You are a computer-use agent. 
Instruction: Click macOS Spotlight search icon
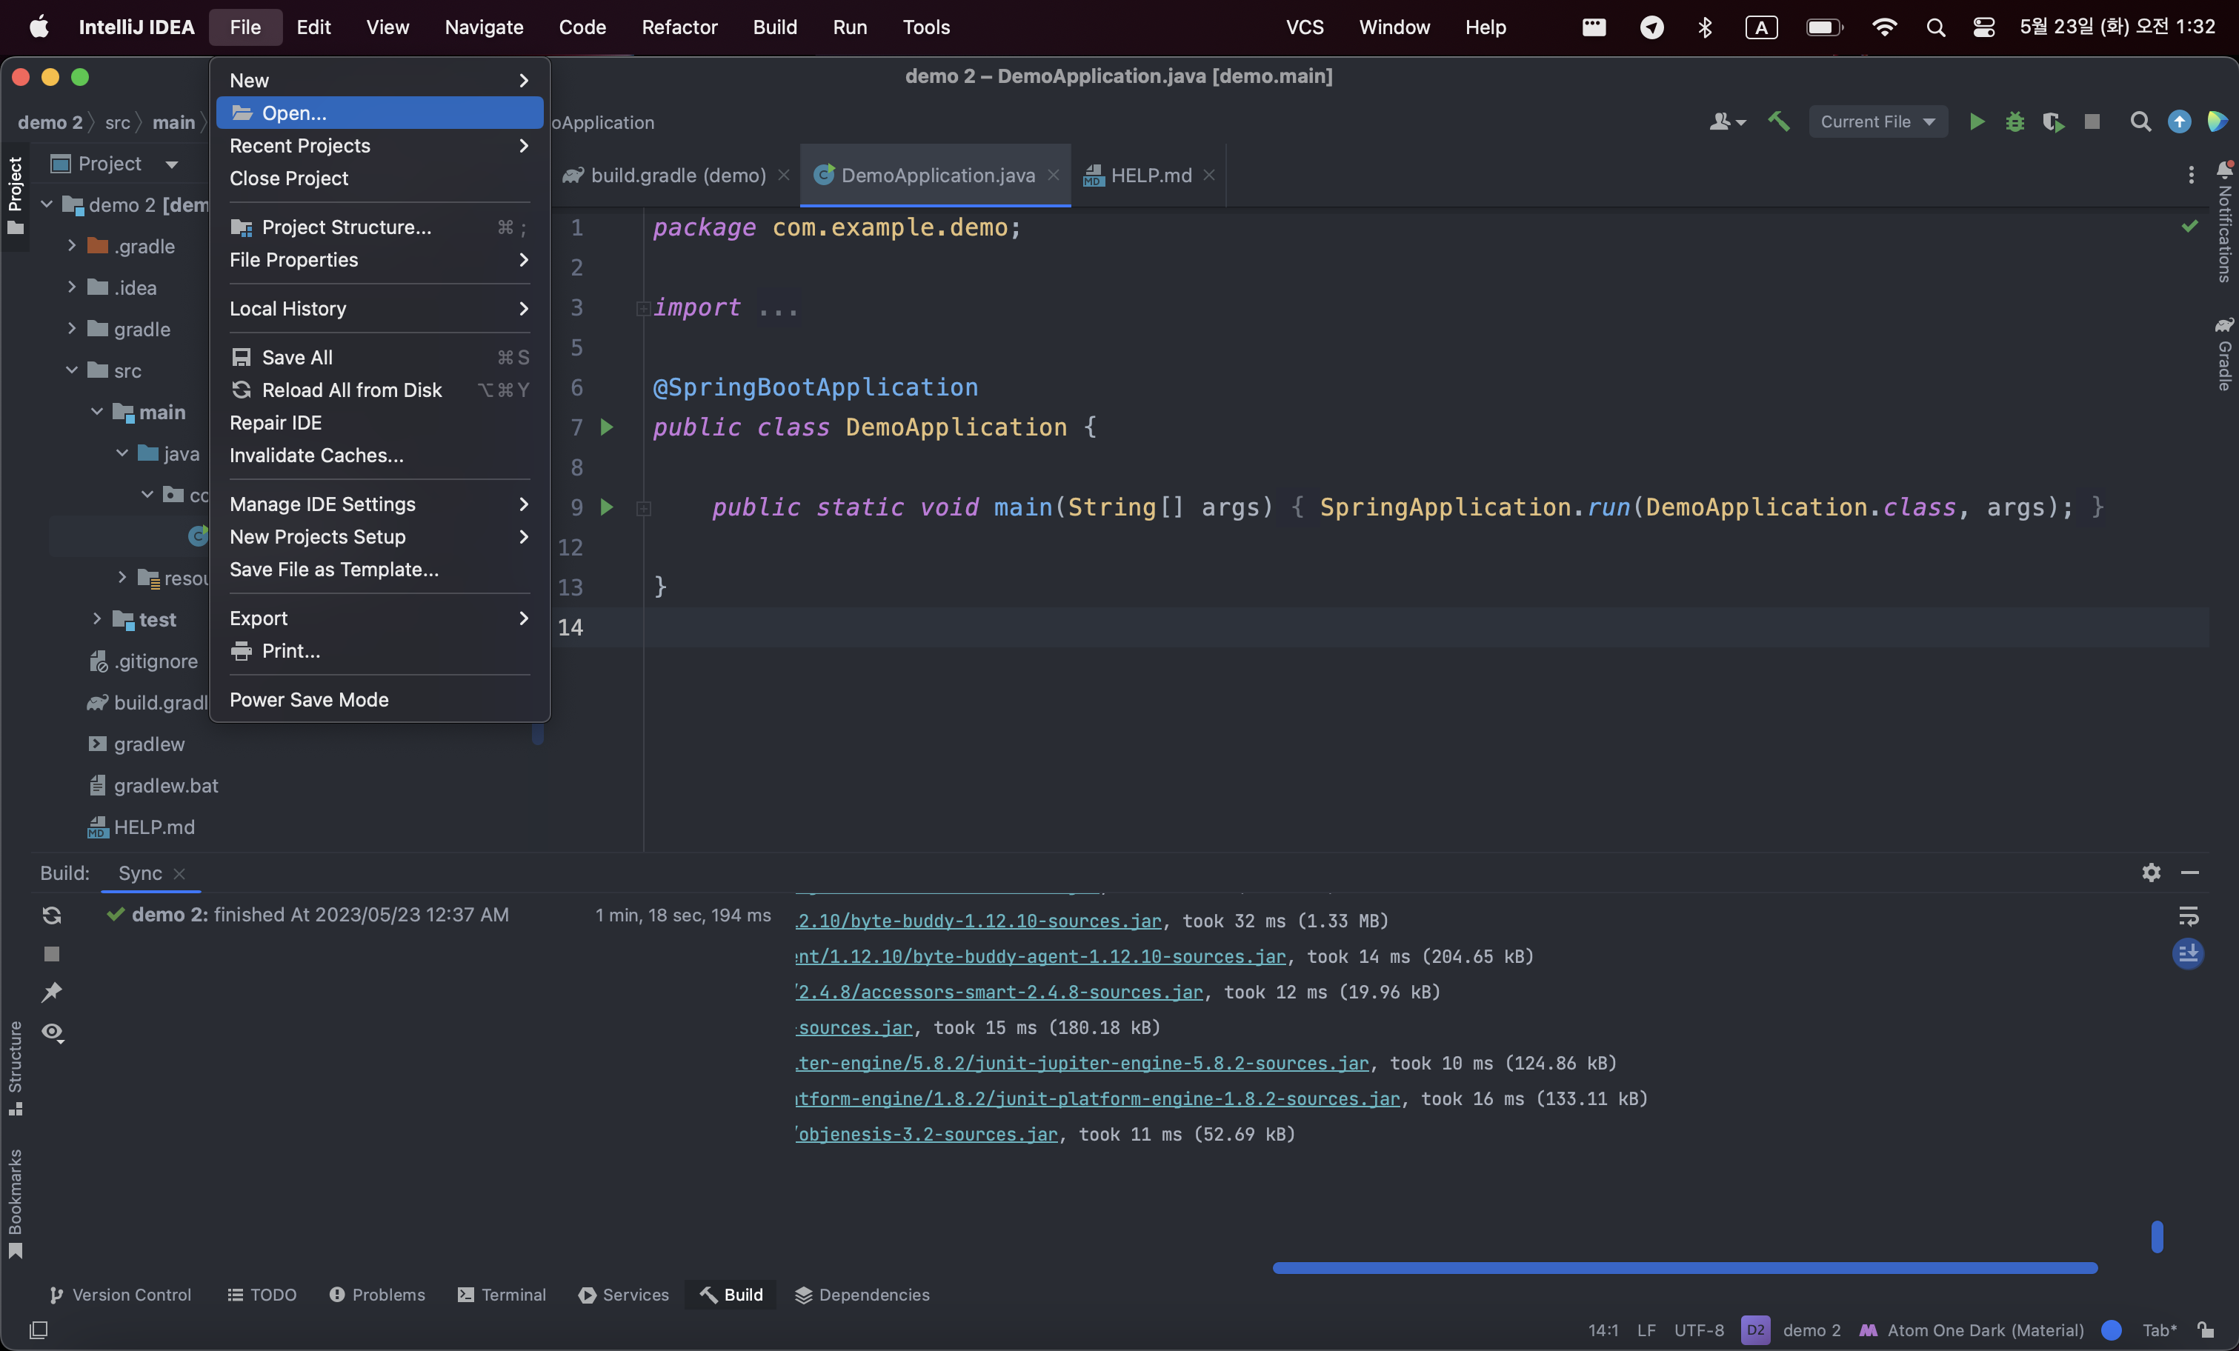tap(1935, 27)
